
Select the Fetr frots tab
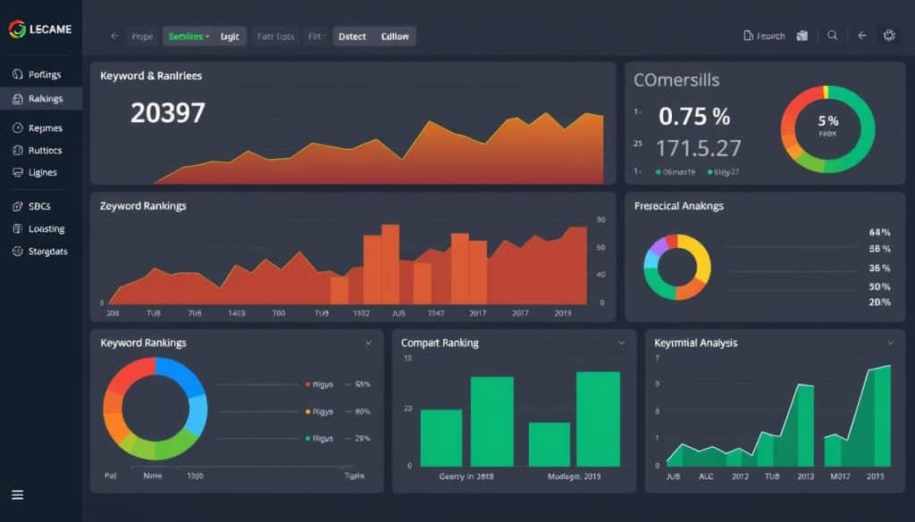pos(276,36)
